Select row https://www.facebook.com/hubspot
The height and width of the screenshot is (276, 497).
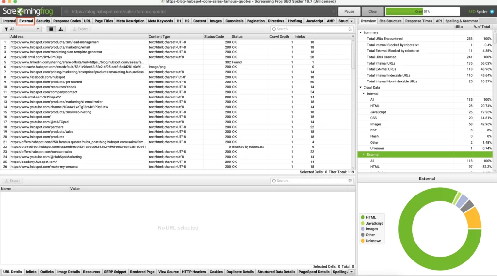176,77
